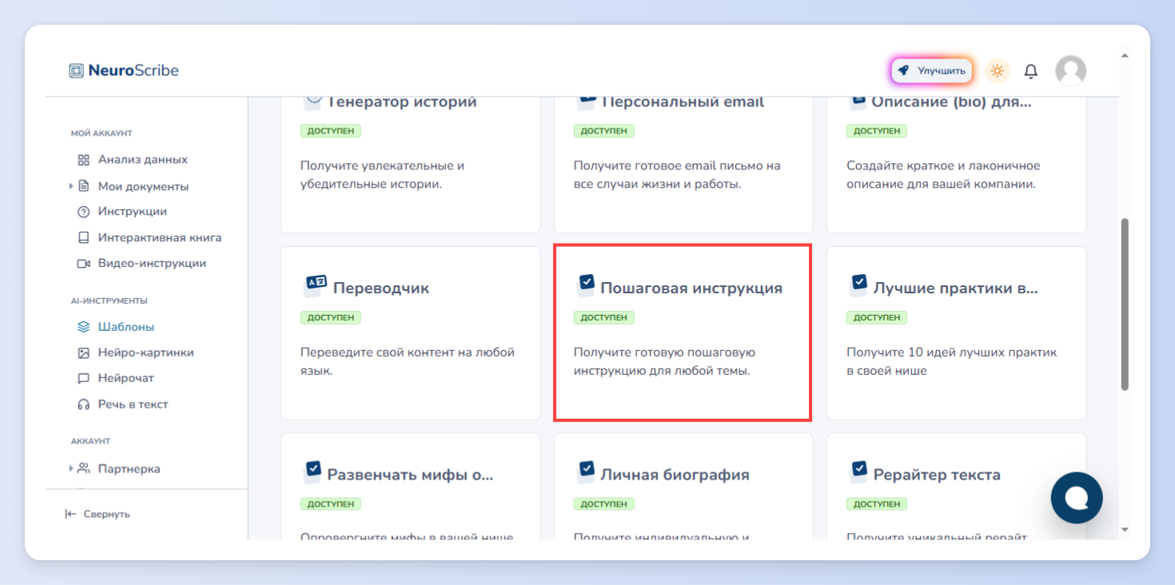1175x585 pixels.
Task: Click the Речь в текст headphones icon
Action: (x=83, y=404)
